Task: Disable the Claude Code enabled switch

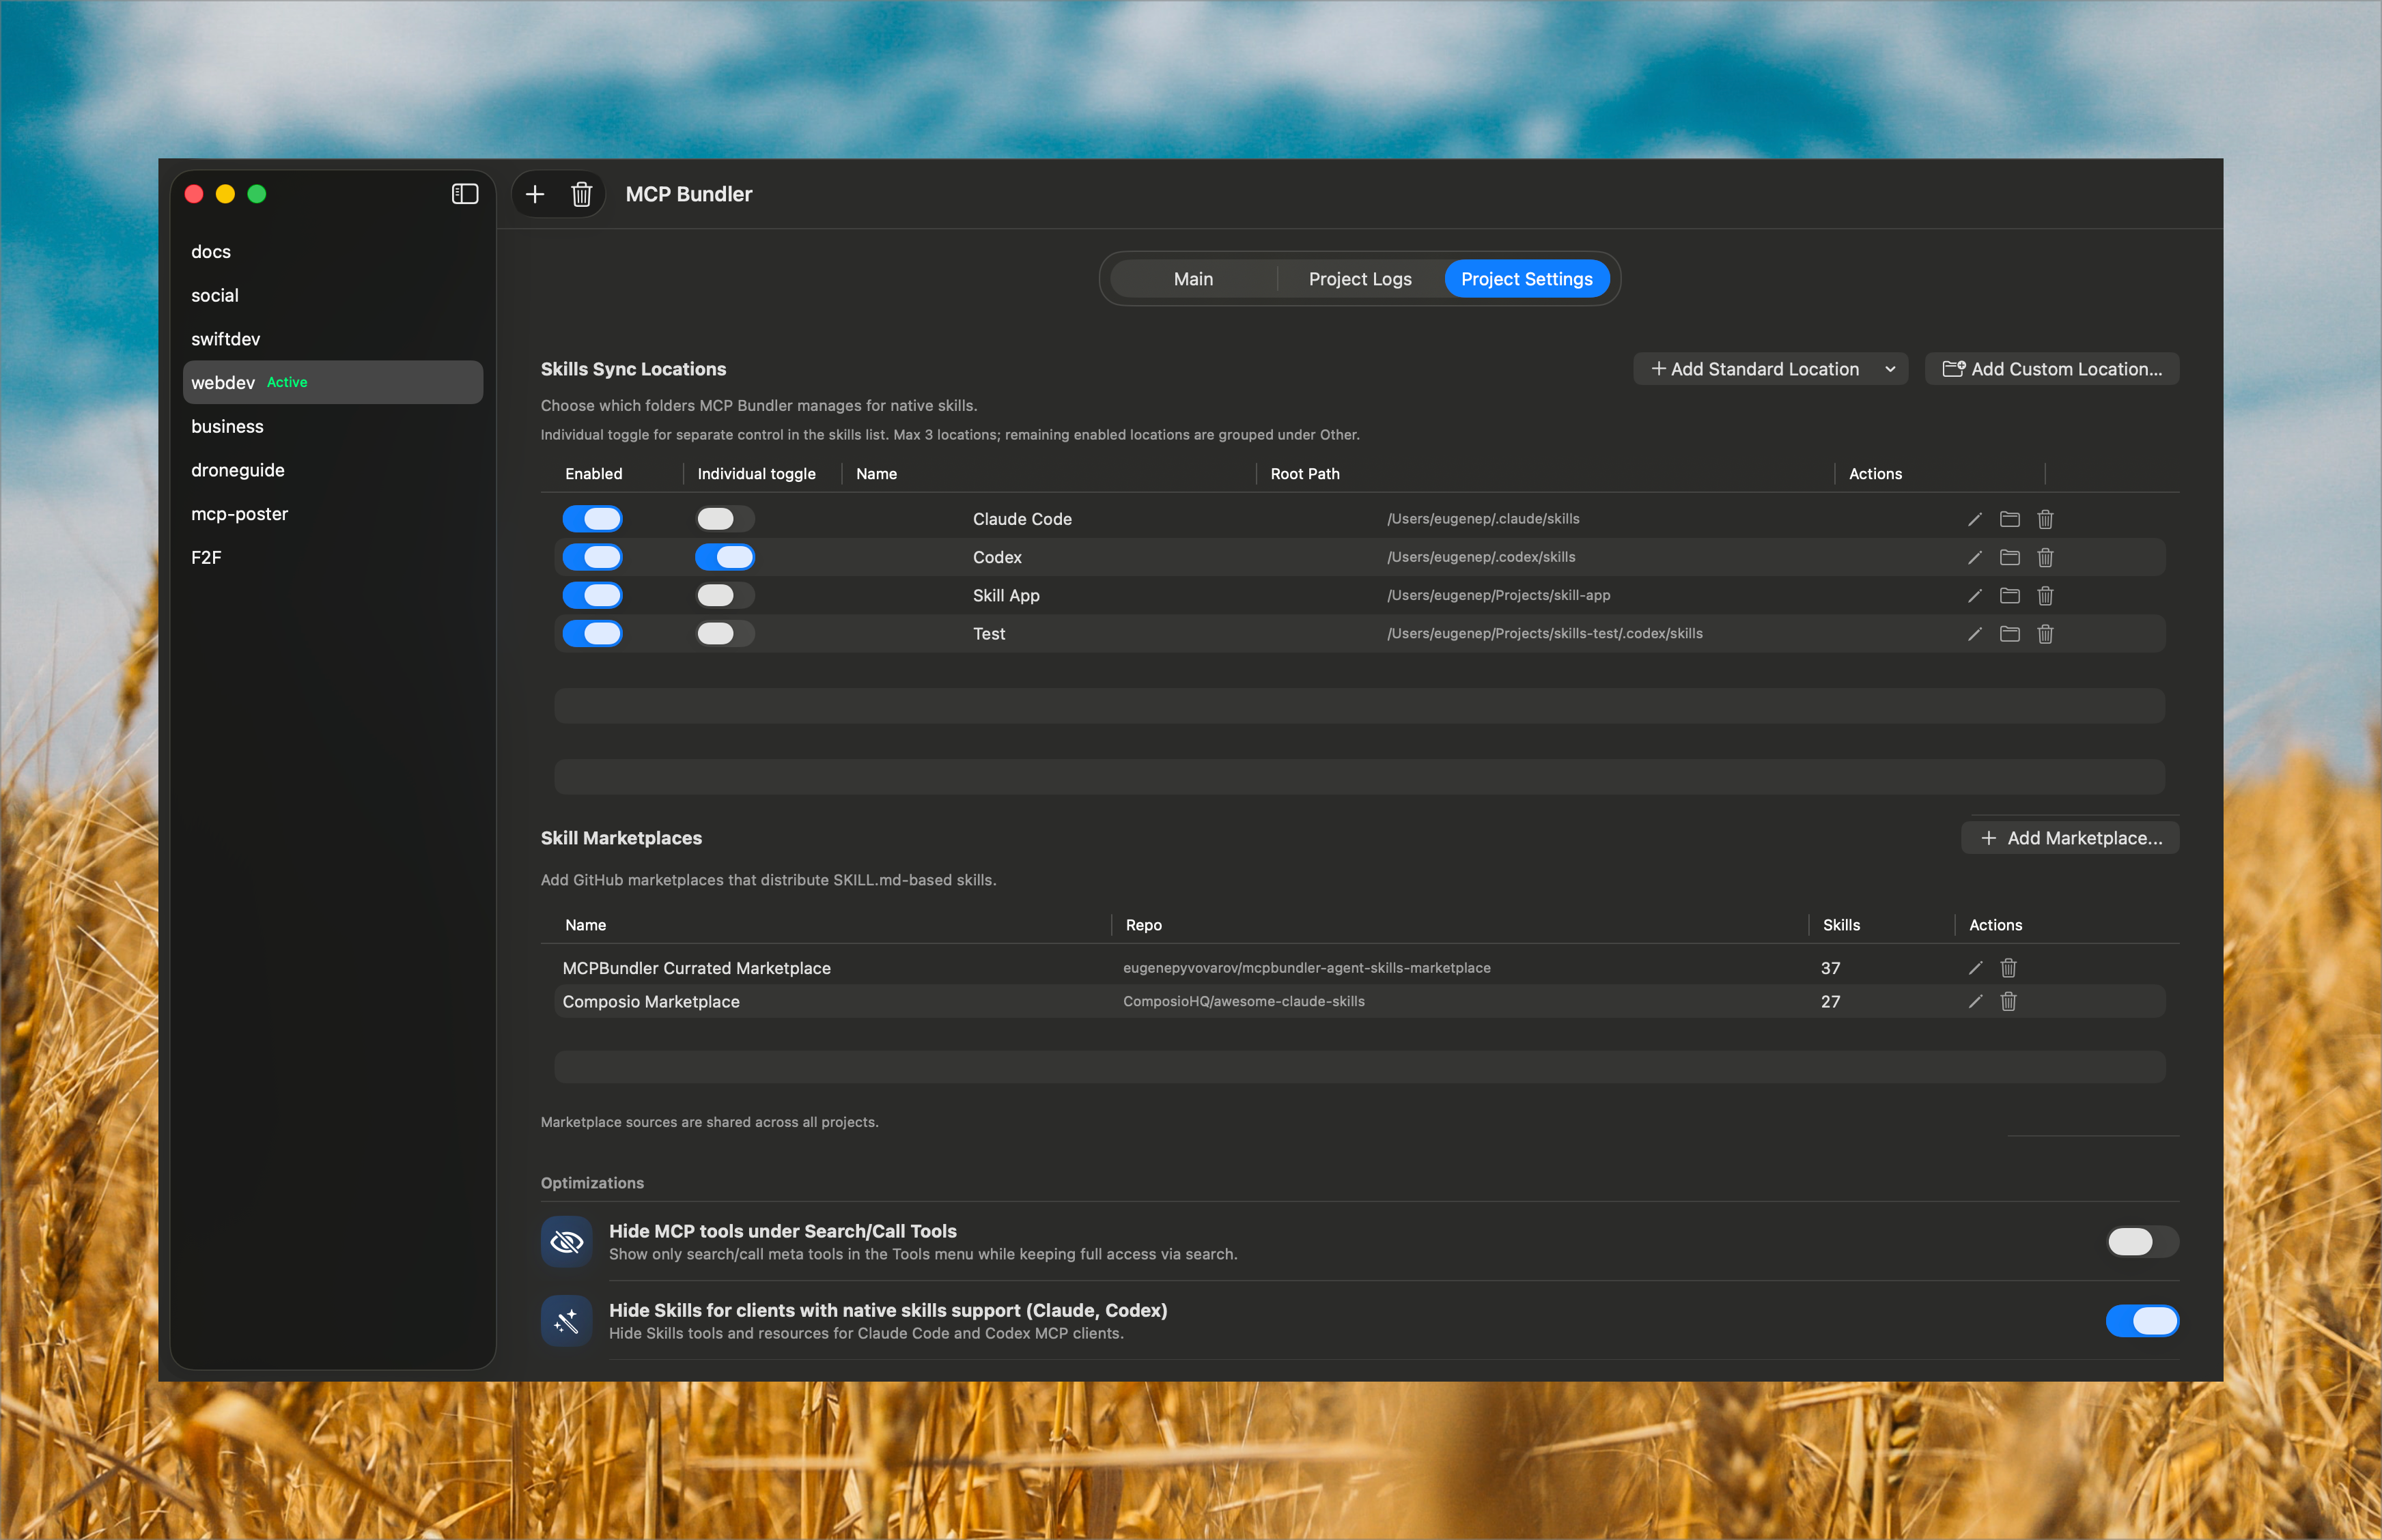Action: [592, 519]
